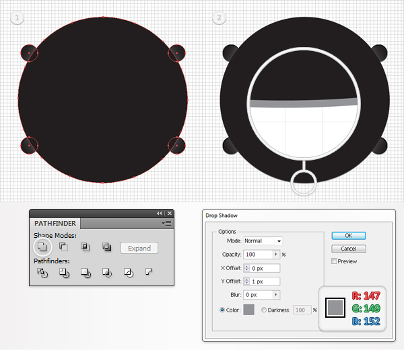Apply the Intersect shape mode
The height and width of the screenshot is (350, 404).
coord(86,247)
